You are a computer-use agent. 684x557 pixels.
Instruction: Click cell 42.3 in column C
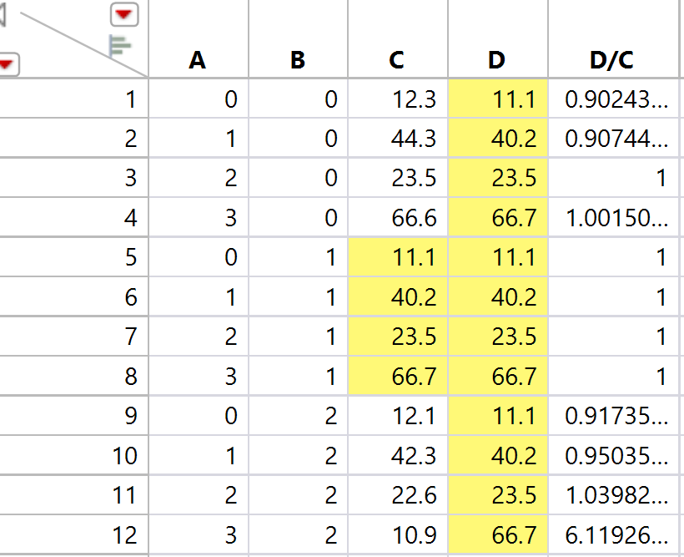click(398, 456)
